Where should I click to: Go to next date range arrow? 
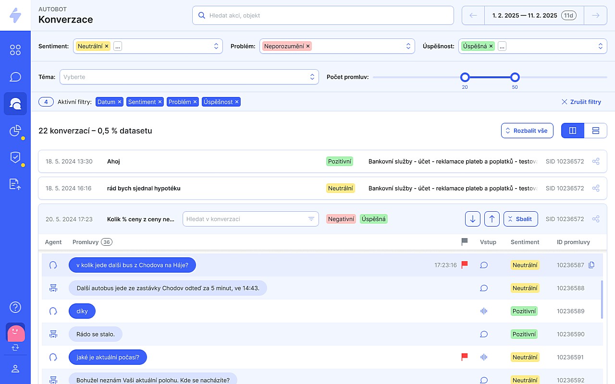pos(596,15)
